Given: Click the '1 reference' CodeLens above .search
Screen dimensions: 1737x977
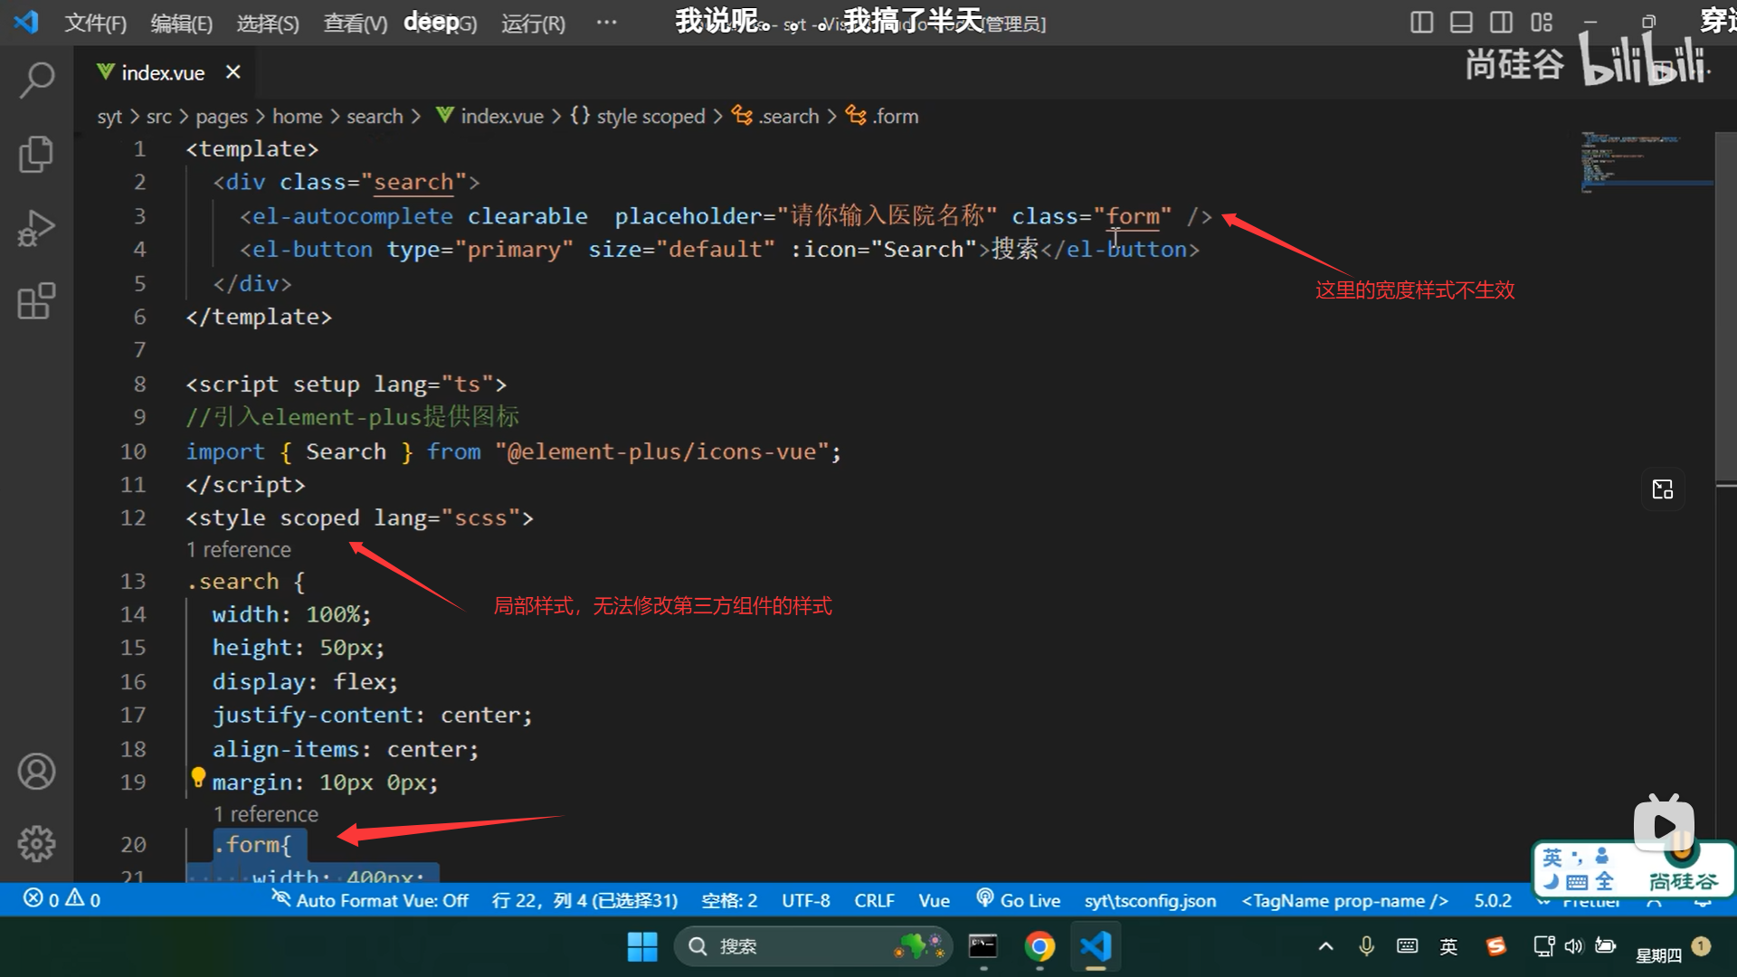Looking at the screenshot, I should point(239,549).
